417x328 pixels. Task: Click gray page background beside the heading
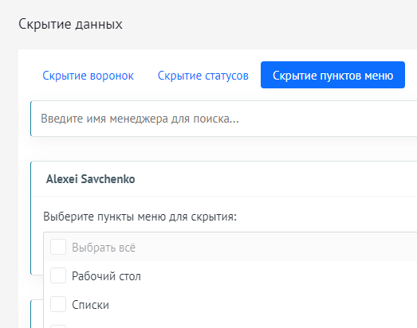pos(266,24)
